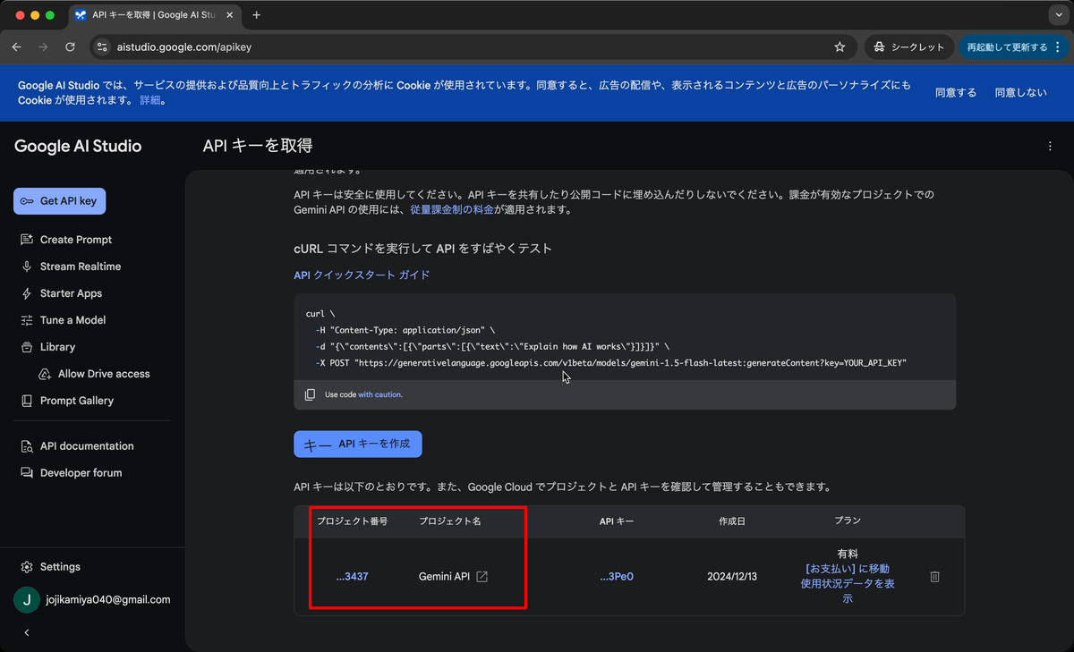This screenshot has width=1074, height=652.
Task: Open the 'with caution' link under code
Action: [x=379, y=394]
